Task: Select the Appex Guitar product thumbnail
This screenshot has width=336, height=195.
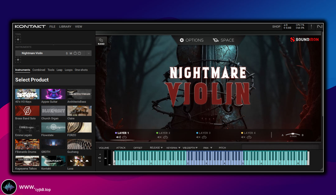Action: (x=54, y=94)
